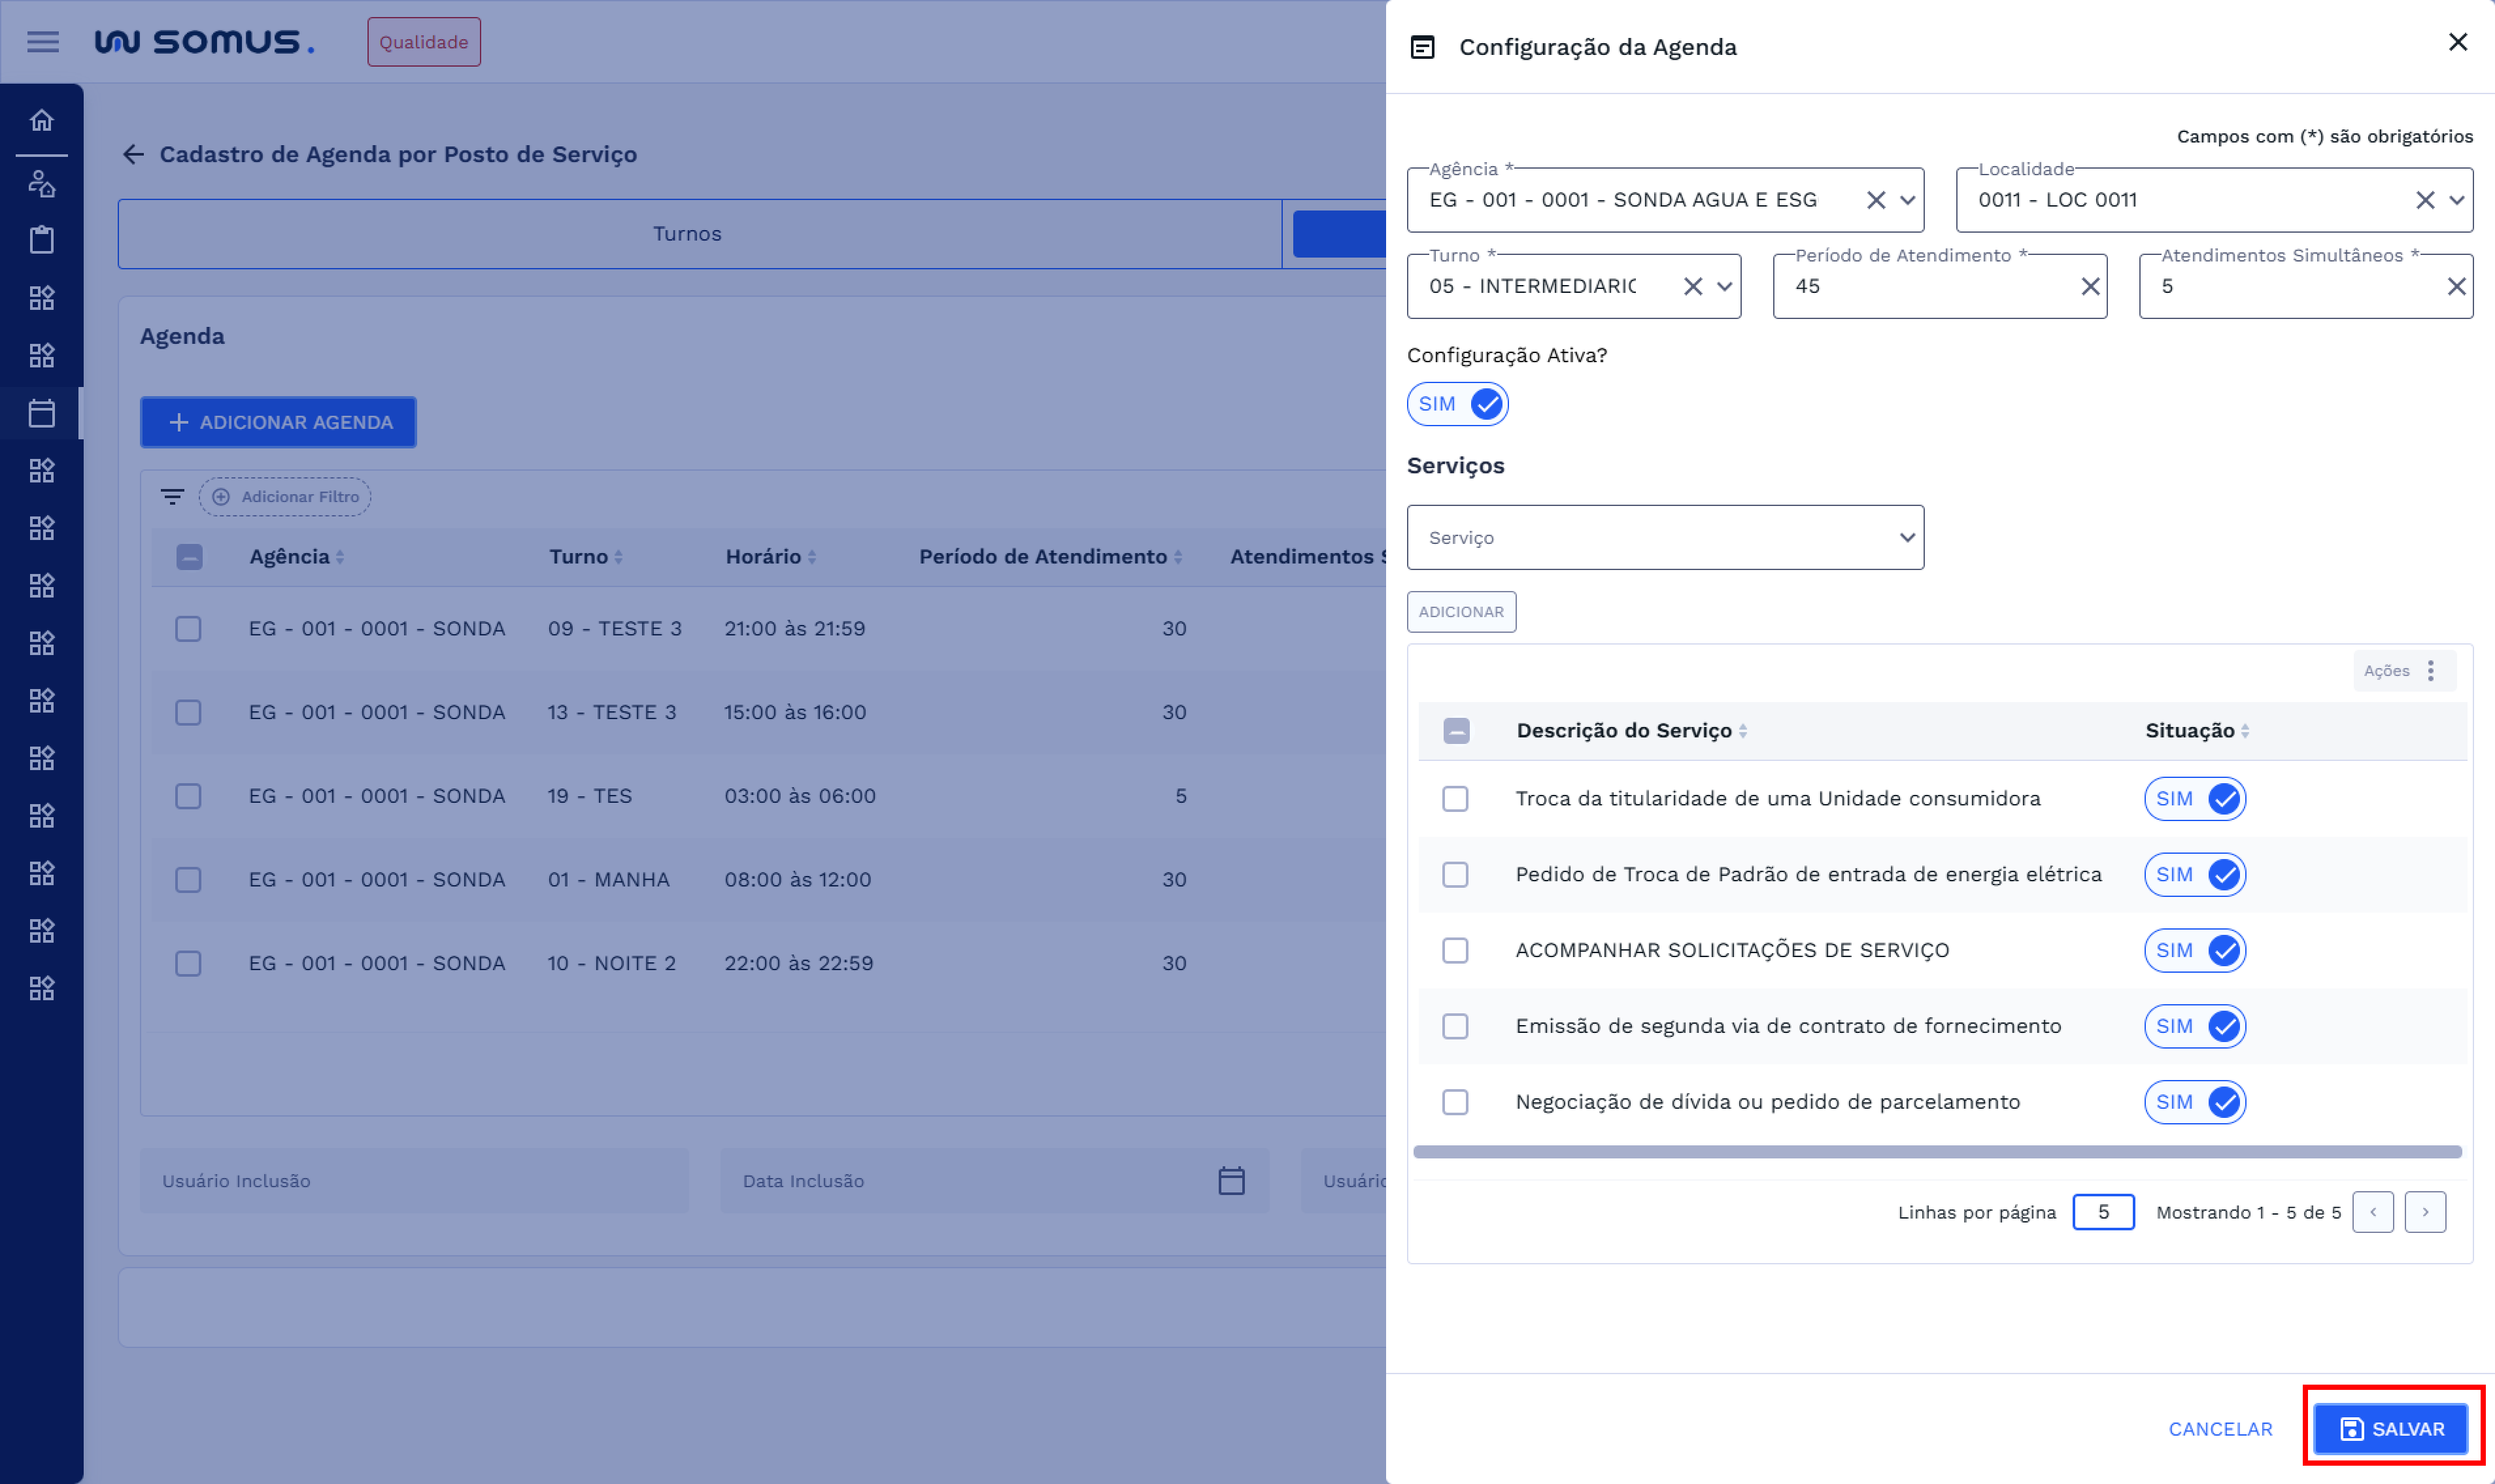Click the Ações three-dot menu icon
This screenshot has height=1484, width=2495.
coord(2430,671)
